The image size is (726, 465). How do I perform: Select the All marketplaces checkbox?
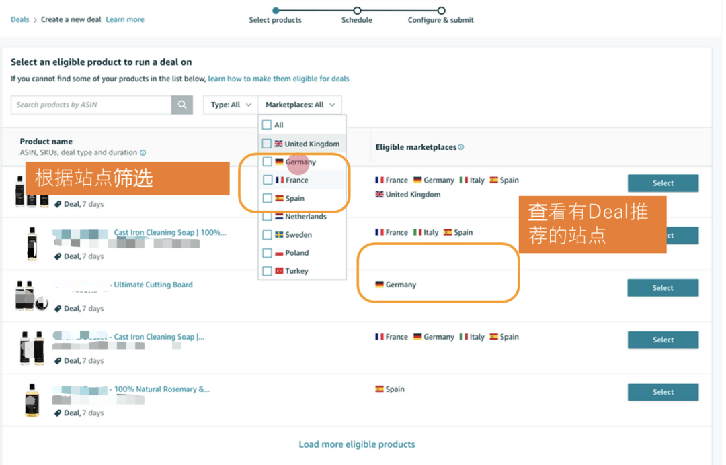click(267, 125)
